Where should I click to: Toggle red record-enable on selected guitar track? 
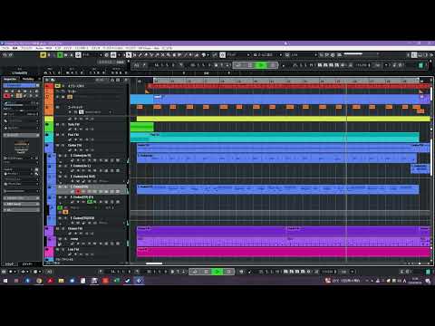78,191
